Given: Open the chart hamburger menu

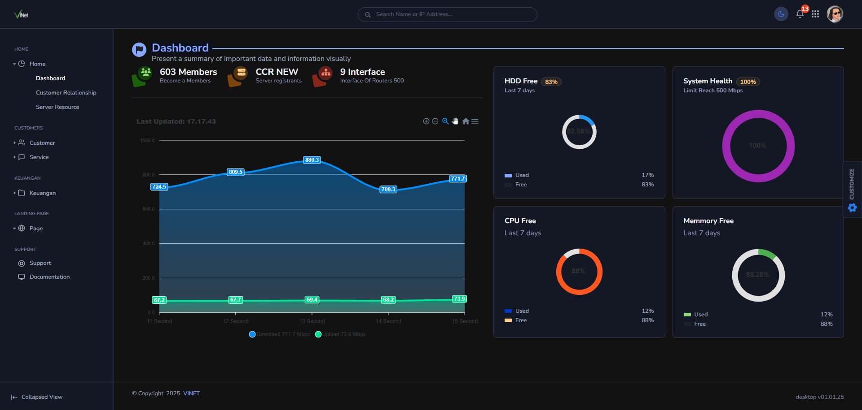Looking at the screenshot, I should [x=475, y=121].
